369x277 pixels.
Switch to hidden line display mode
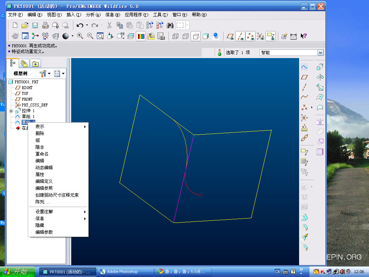186,36
